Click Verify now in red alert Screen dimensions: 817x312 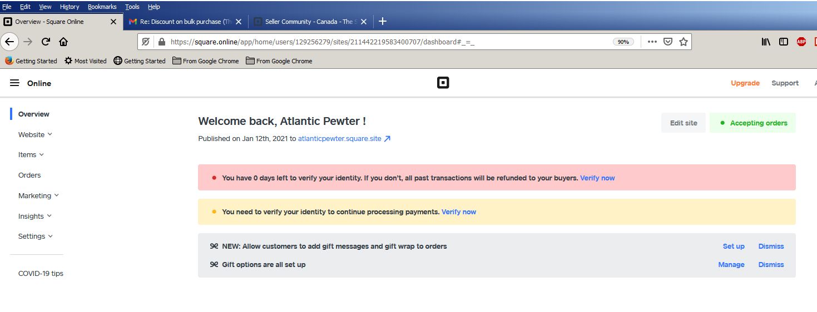point(597,178)
